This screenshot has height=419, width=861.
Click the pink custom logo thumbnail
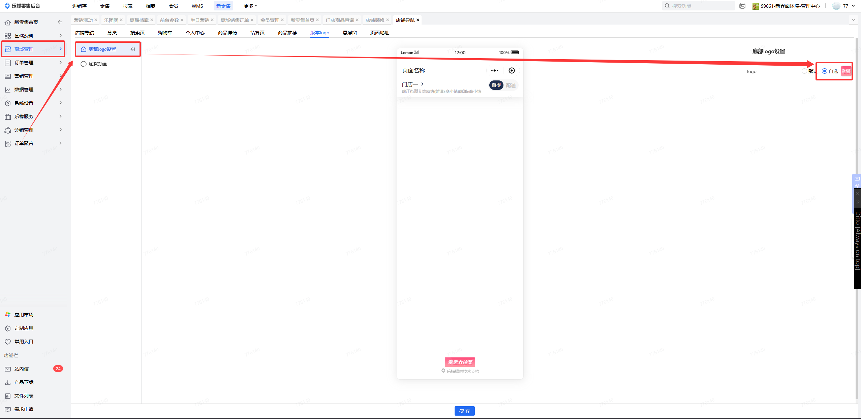coord(846,71)
